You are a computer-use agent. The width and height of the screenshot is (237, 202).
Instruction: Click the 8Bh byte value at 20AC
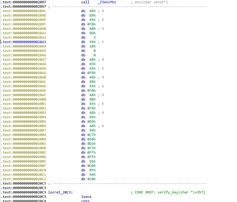click(x=92, y=82)
